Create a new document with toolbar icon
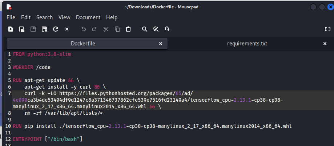Image resolution: width=334 pixels, height=146 pixels. [11, 29]
